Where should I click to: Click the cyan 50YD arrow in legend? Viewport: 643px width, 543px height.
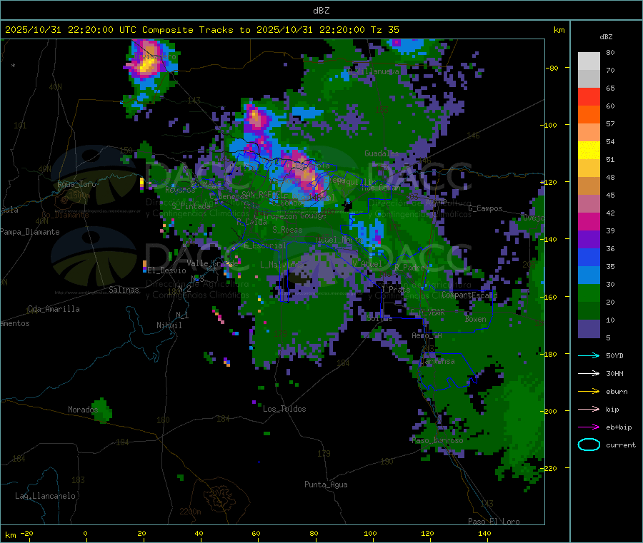coord(589,355)
